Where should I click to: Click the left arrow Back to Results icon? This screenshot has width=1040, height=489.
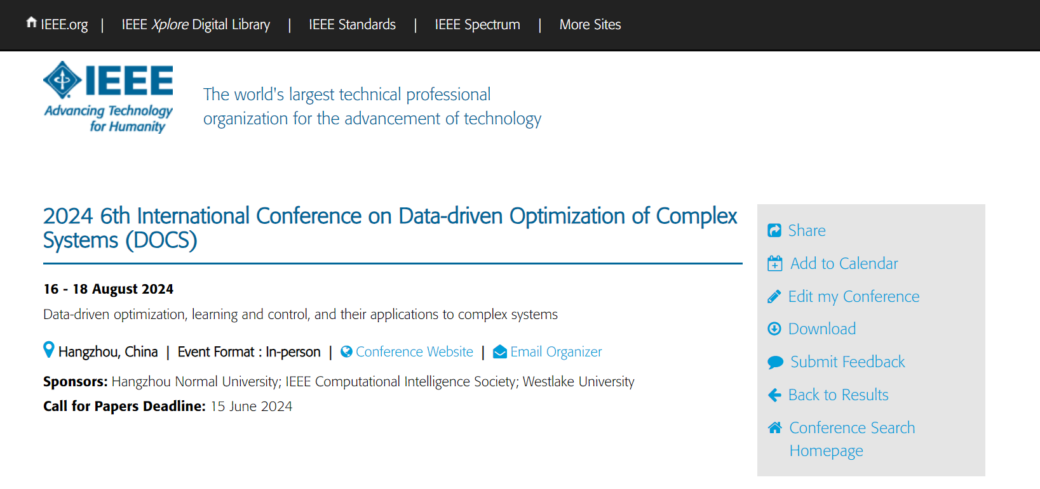tap(774, 395)
